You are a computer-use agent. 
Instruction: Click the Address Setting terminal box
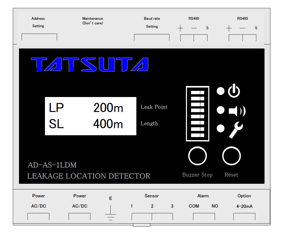tap(39, 37)
